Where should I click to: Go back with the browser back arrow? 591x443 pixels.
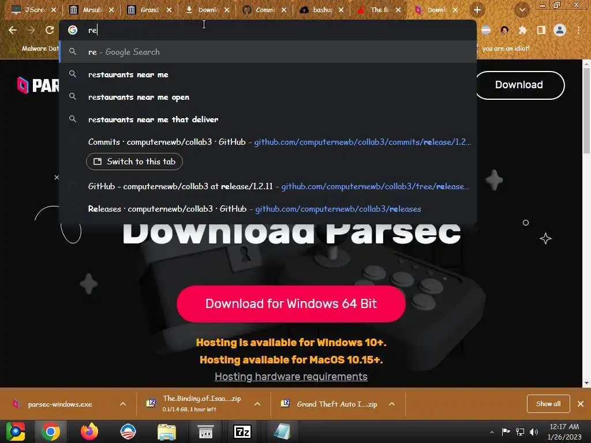pos(13,30)
